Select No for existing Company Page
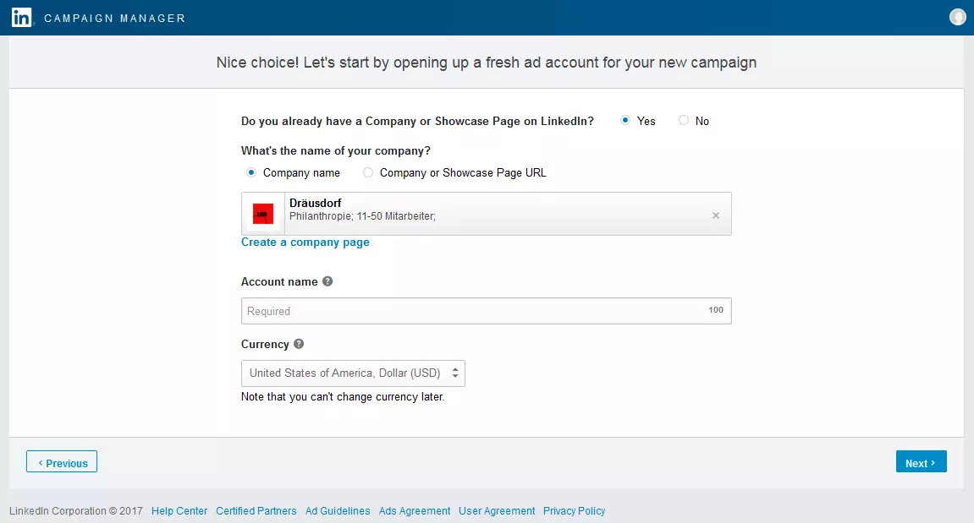 point(683,120)
